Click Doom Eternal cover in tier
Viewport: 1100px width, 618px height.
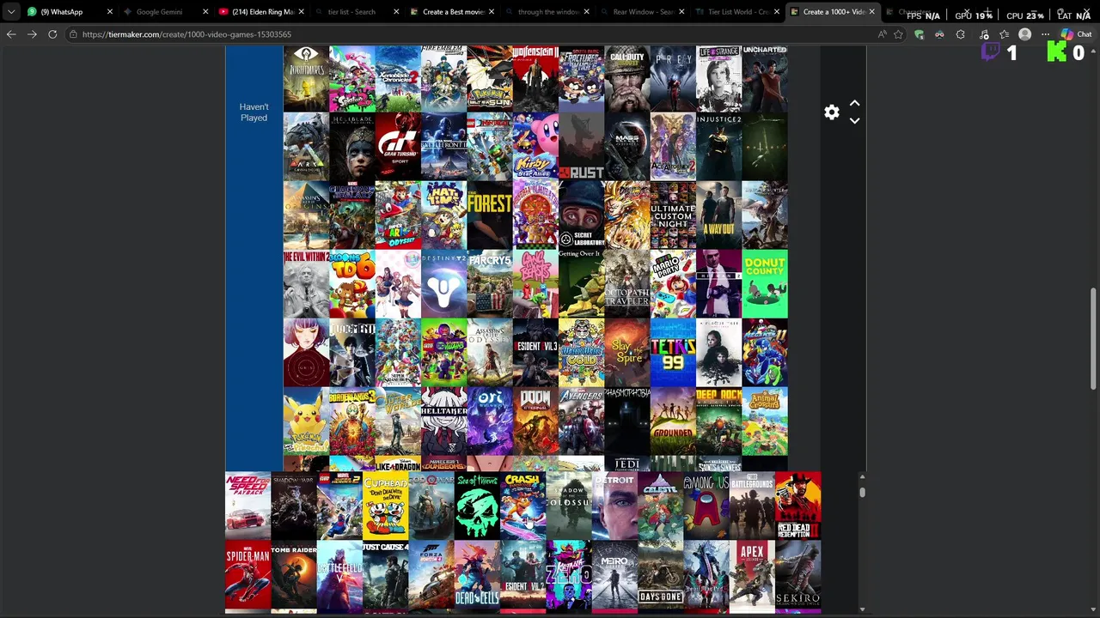(535, 421)
